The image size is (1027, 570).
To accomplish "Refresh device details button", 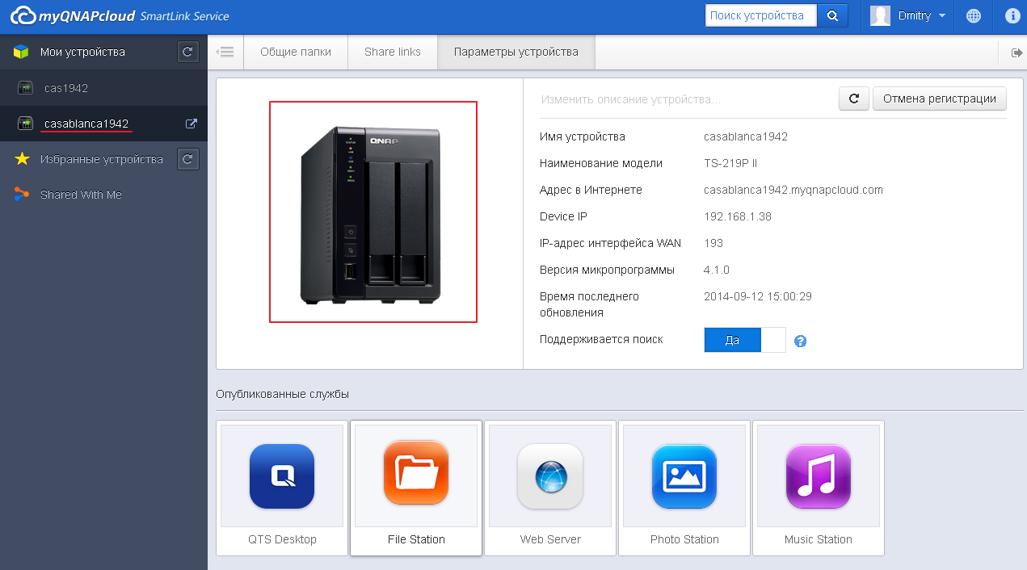I will [854, 98].
